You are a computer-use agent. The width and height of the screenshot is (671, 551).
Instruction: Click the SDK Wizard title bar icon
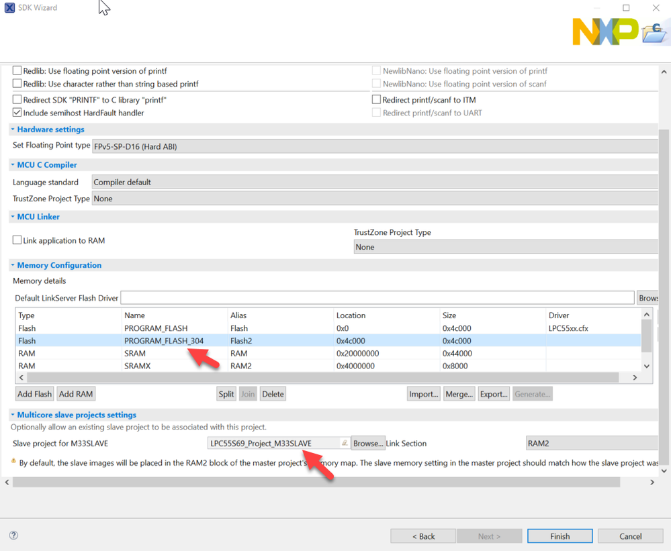[9, 8]
